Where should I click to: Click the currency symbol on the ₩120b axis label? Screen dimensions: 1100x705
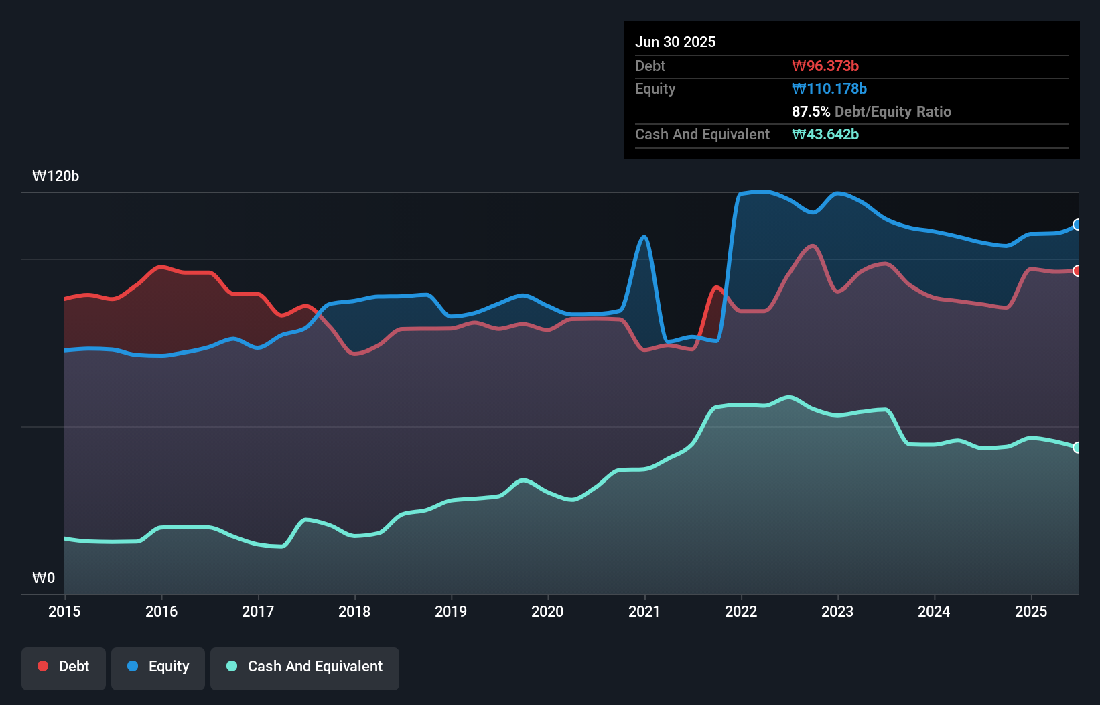(40, 176)
